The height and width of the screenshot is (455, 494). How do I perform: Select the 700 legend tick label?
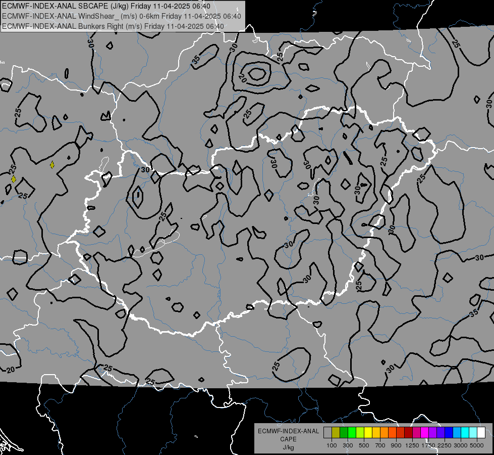click(380, 445)
